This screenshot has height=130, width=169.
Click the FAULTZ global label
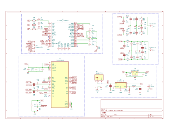pos(74,77)
